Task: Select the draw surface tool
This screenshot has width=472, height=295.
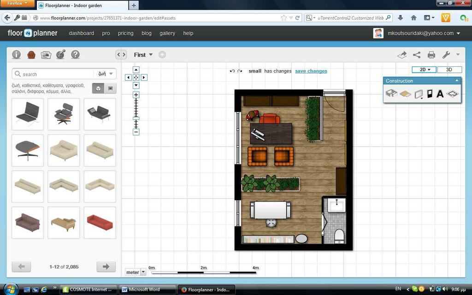Action: [x=405, y=94]
